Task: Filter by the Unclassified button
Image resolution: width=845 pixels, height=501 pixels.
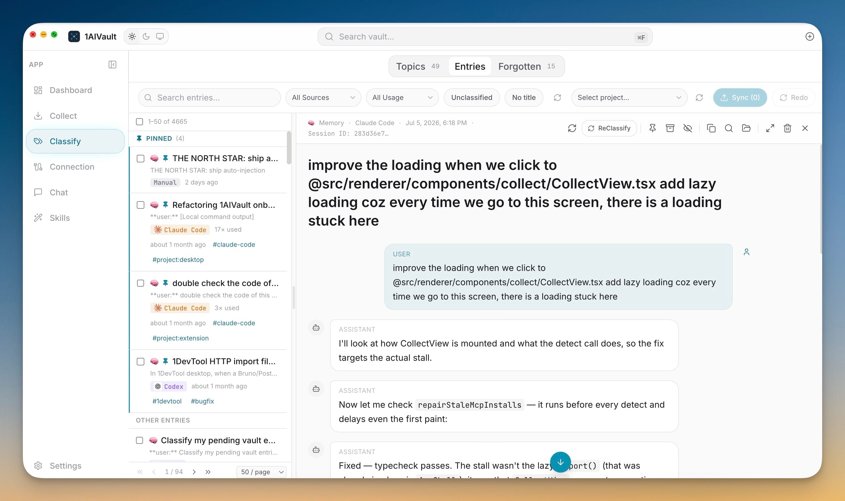Action: click(471, 98)
